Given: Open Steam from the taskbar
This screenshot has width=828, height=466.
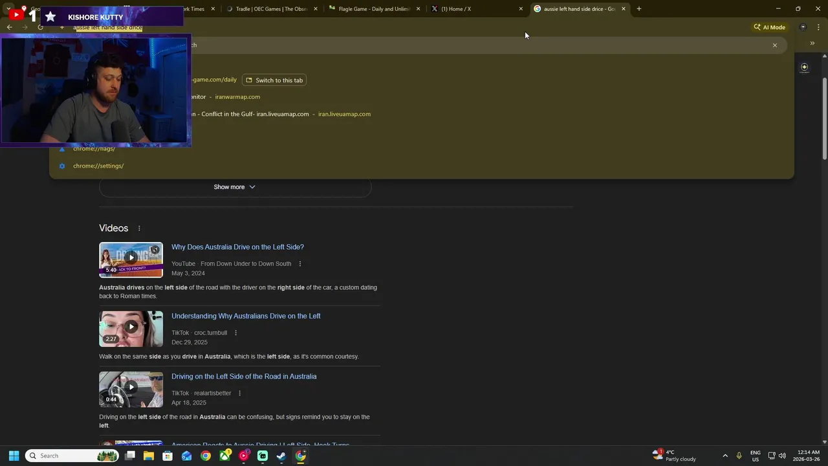Looking at the screenshot, I should click(x=281, y=456).
